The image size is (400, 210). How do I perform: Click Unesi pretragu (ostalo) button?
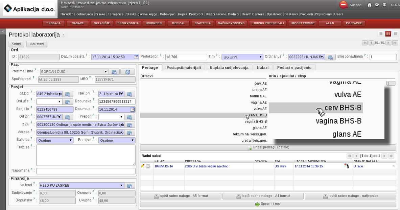[268, 147]
